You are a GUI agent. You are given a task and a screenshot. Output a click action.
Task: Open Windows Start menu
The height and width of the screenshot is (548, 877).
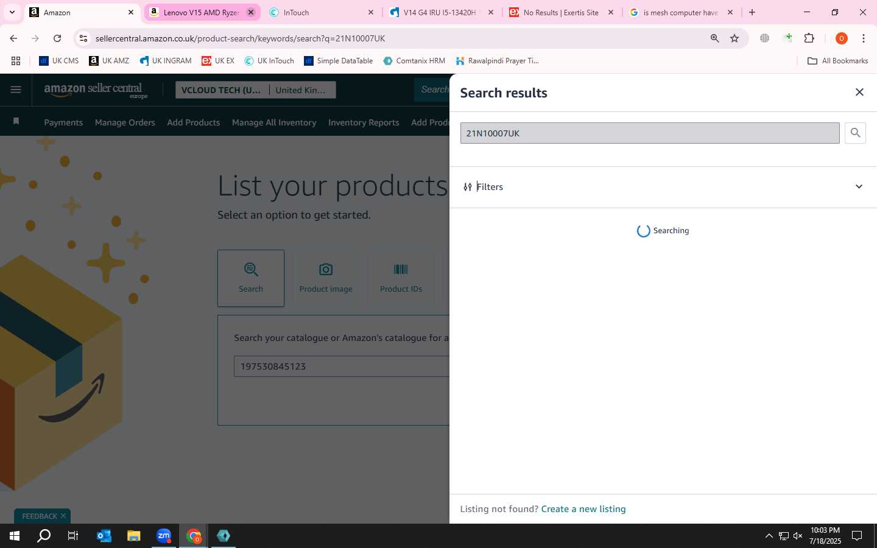click(15, 536)
